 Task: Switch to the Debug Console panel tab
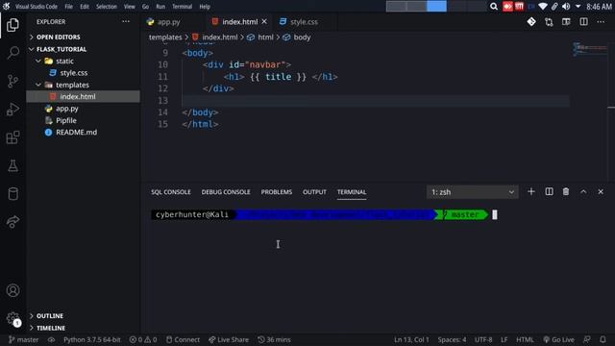point(226,192)
